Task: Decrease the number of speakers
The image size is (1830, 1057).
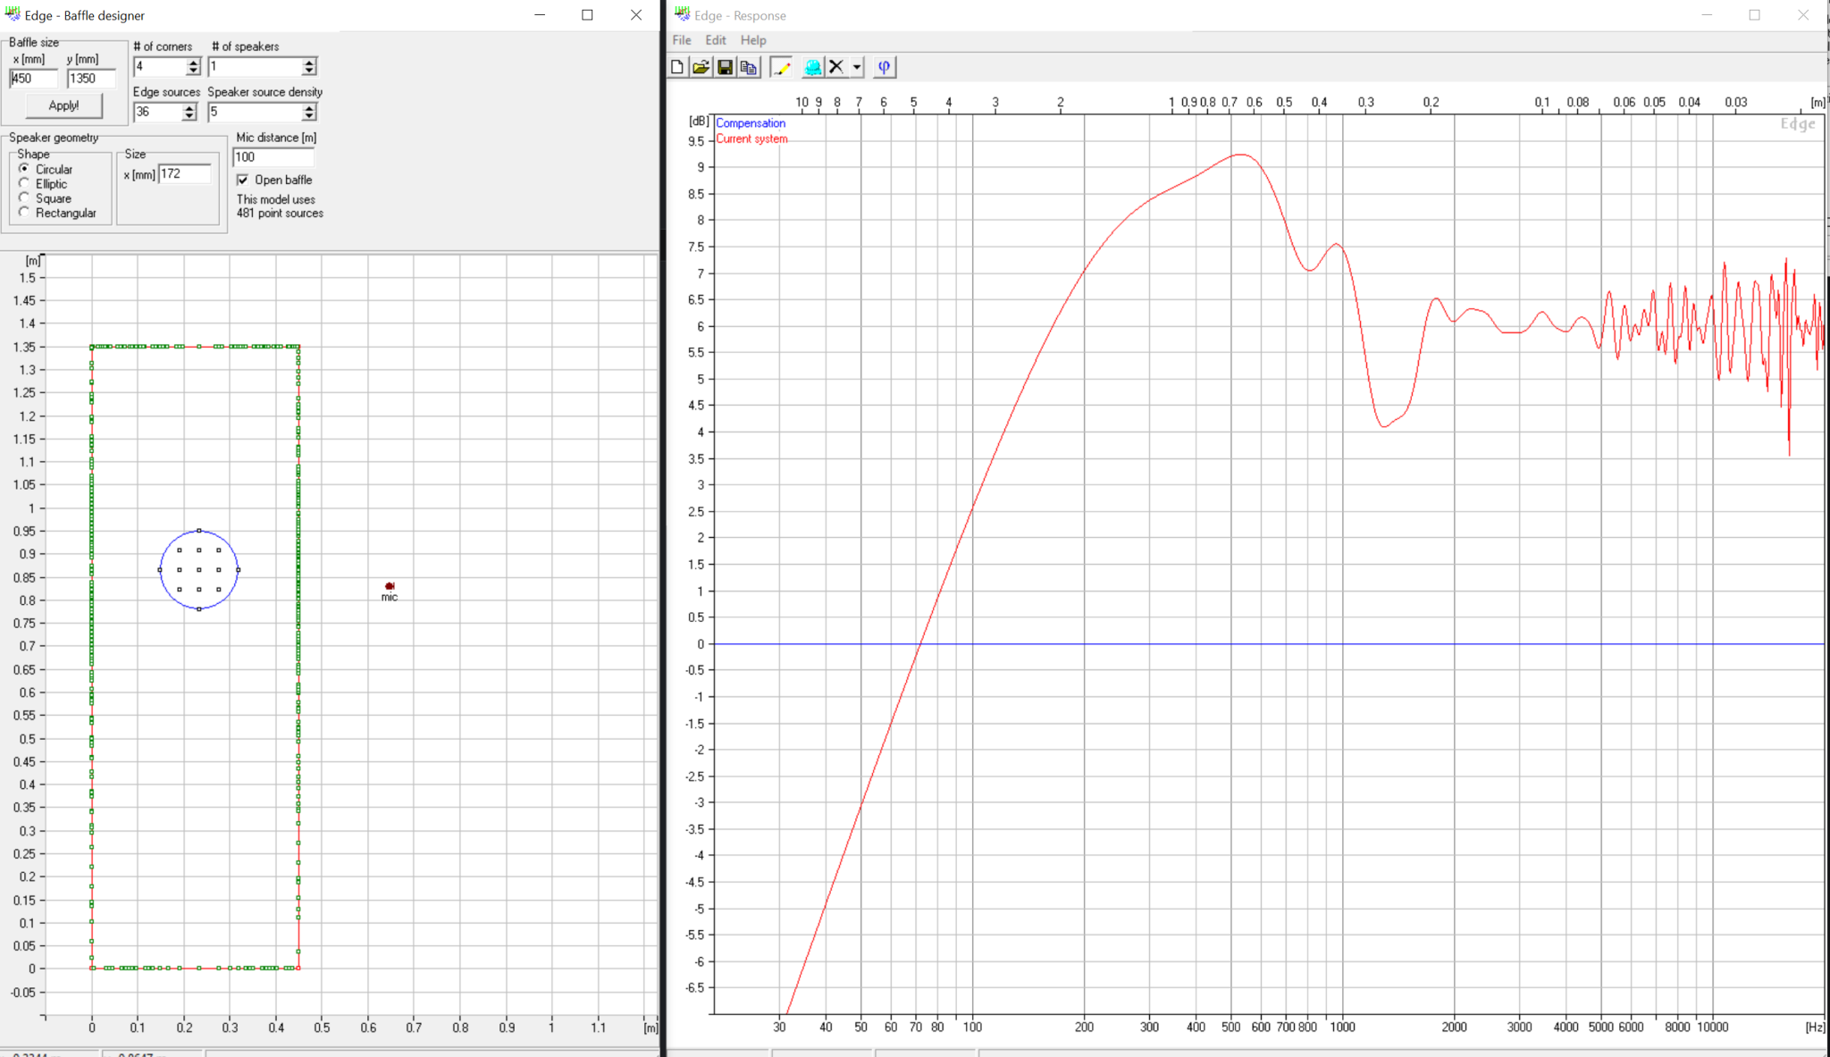Action: (309, 71)
